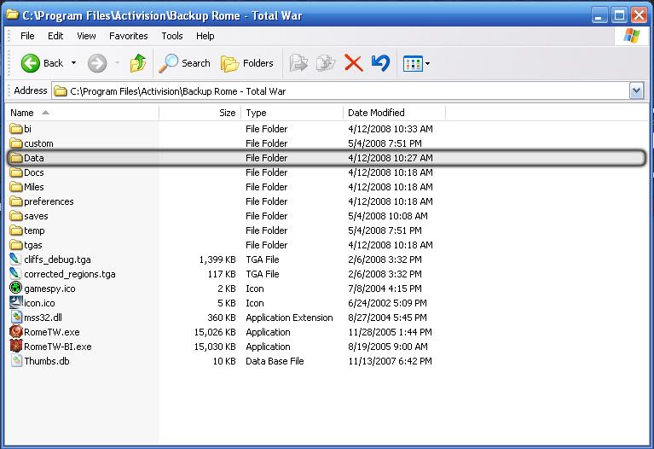Click the date 11/13/2007 6:42 PM
The height and width of the screenshot is (449, 654).
point(390,361)
